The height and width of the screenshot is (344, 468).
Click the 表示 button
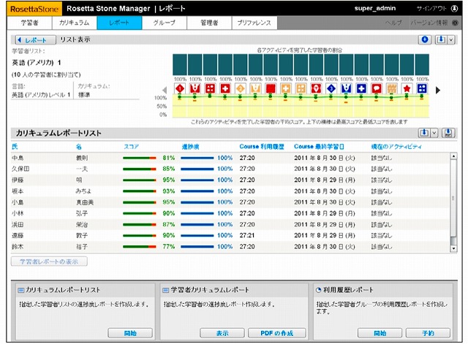tap(222, 333)
